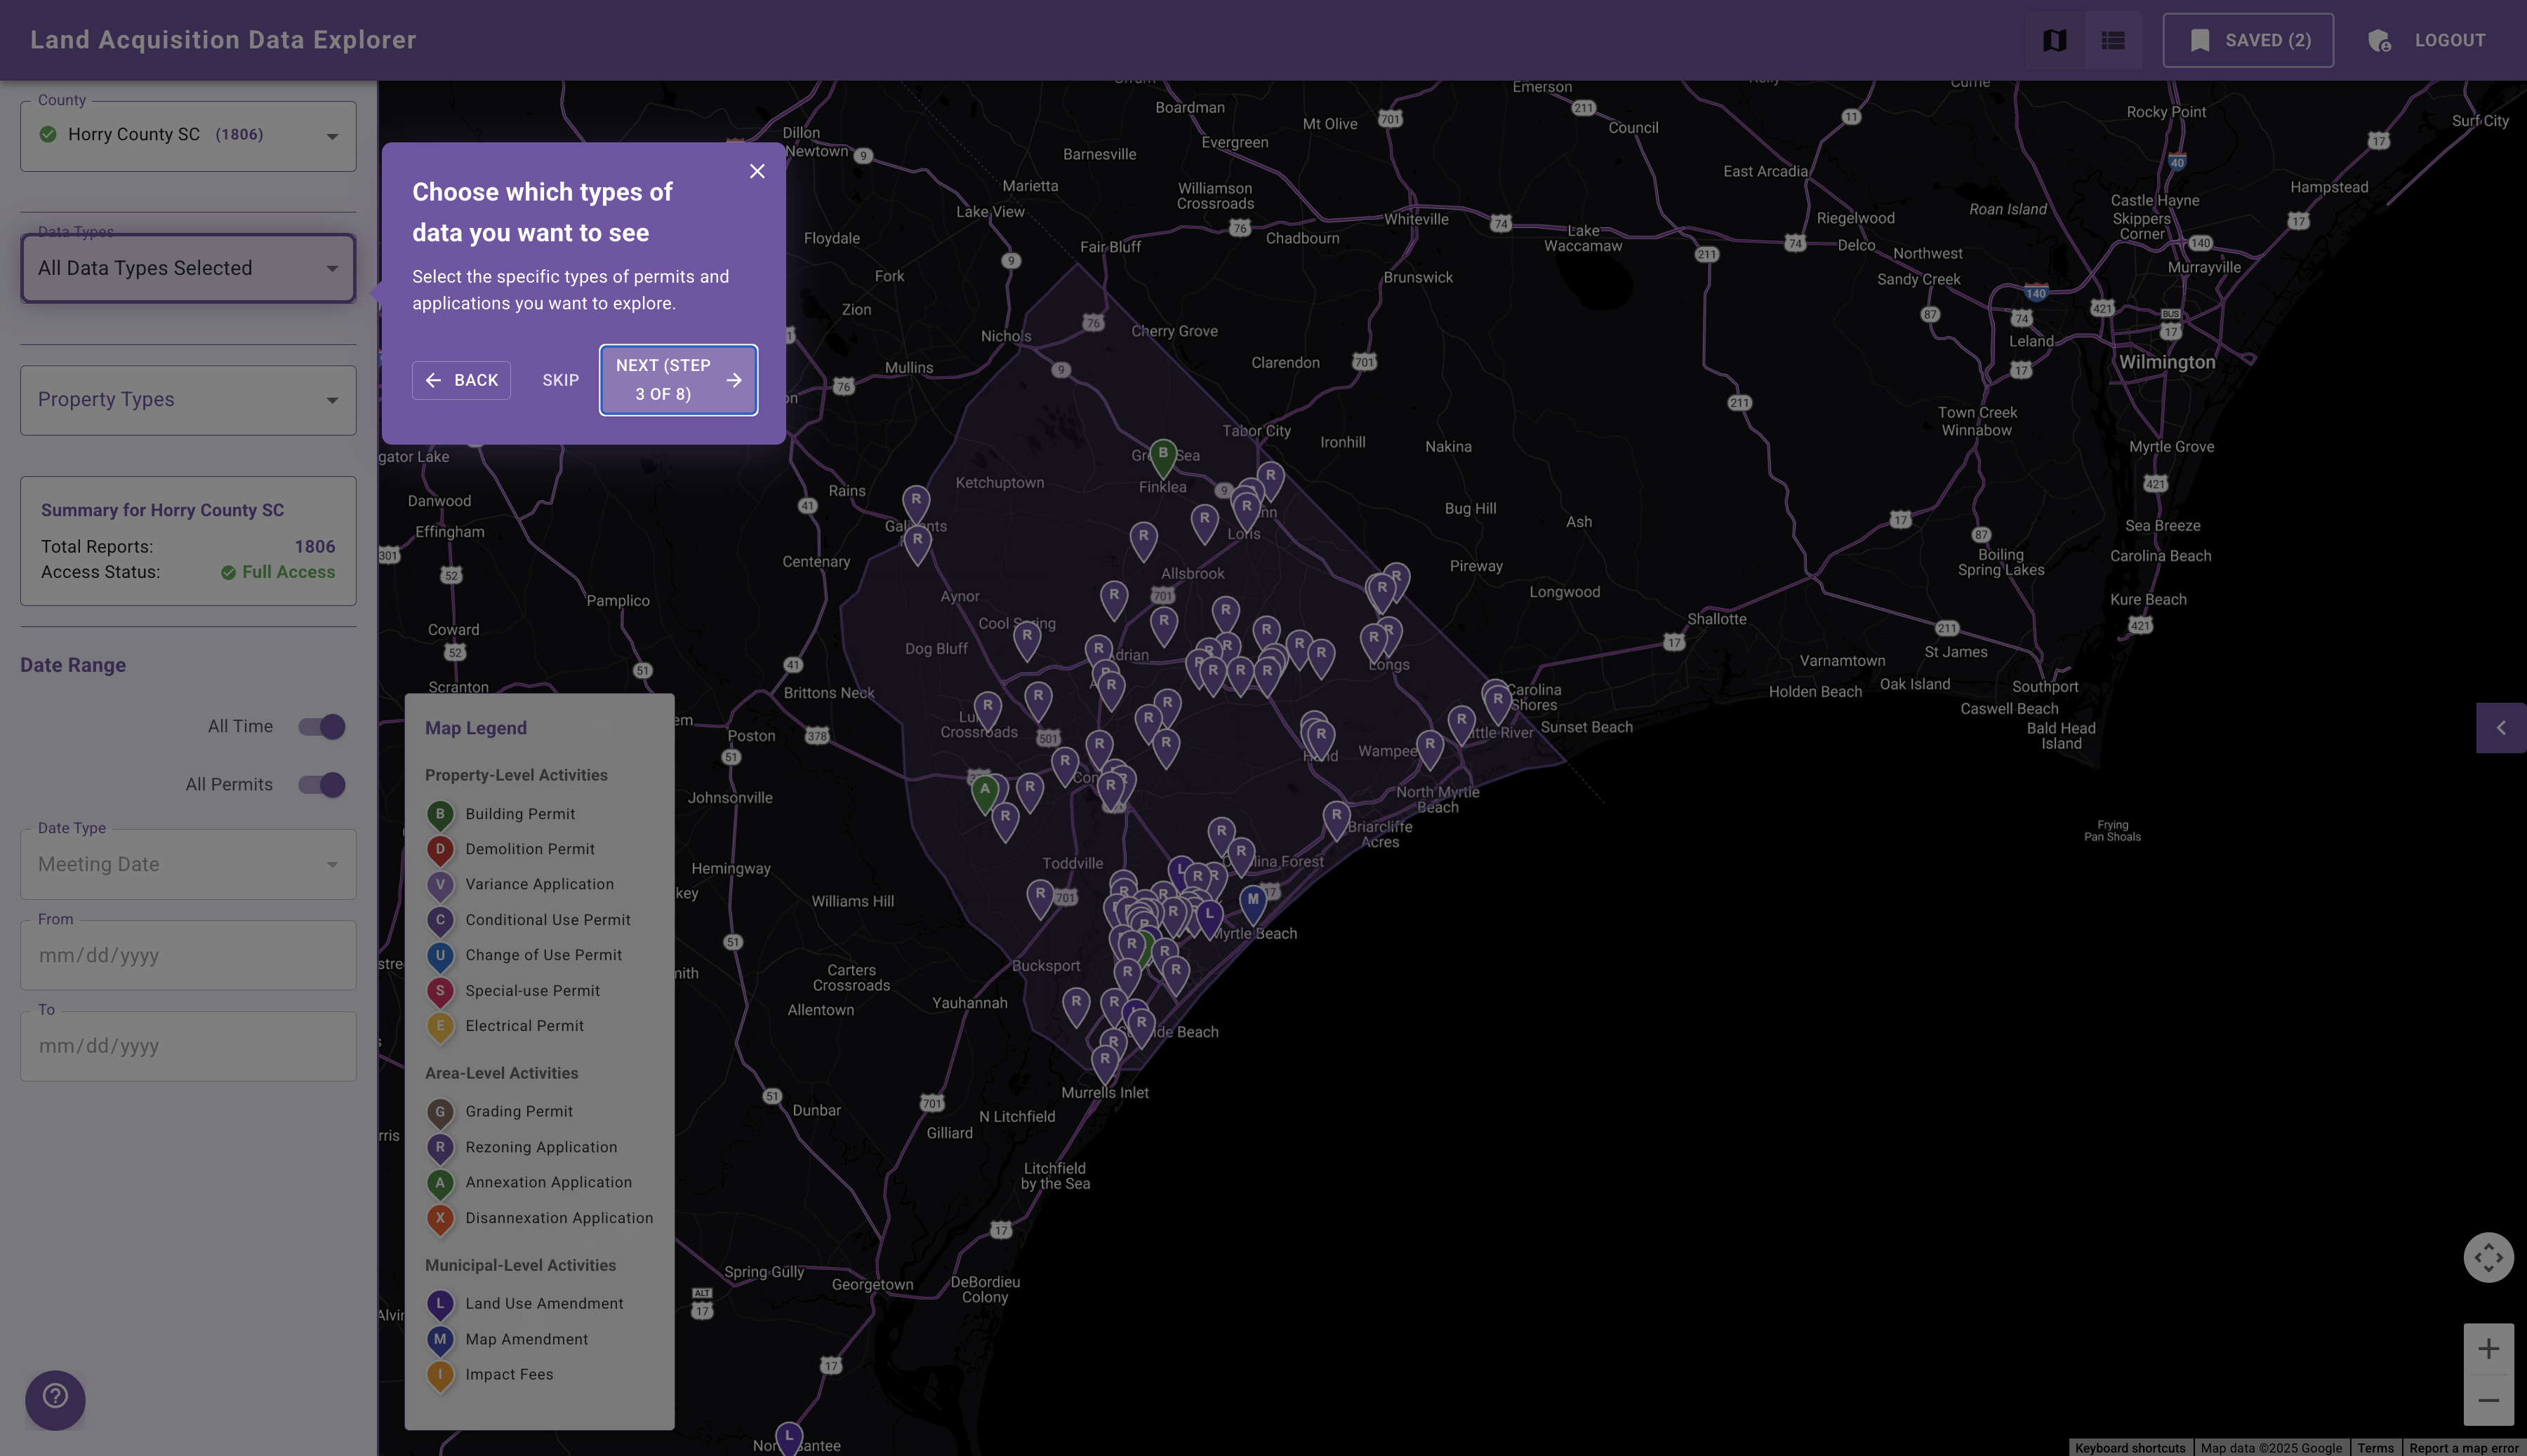Click the Demolition Permit legend icon

(x=440, y=849)
